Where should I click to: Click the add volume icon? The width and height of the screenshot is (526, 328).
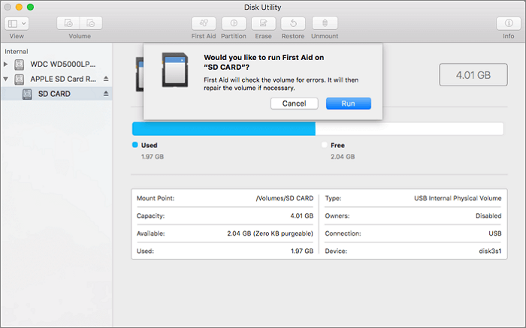(x=69, y=23)
